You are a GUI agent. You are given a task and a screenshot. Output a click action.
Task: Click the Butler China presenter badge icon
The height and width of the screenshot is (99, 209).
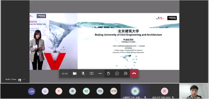click(20, 80)
